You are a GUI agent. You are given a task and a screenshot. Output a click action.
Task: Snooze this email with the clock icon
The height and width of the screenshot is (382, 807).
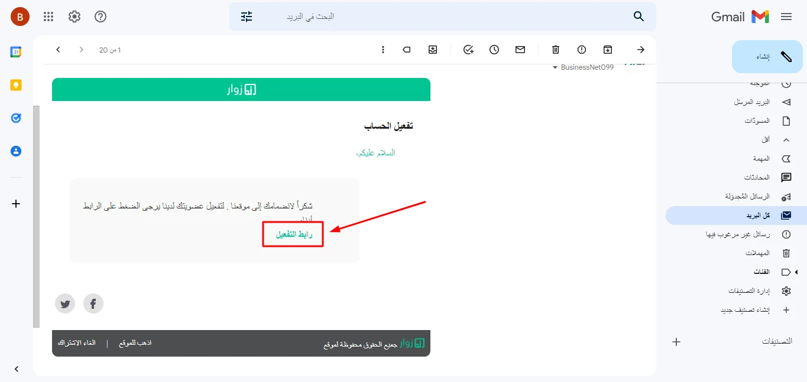click(494, 50)
